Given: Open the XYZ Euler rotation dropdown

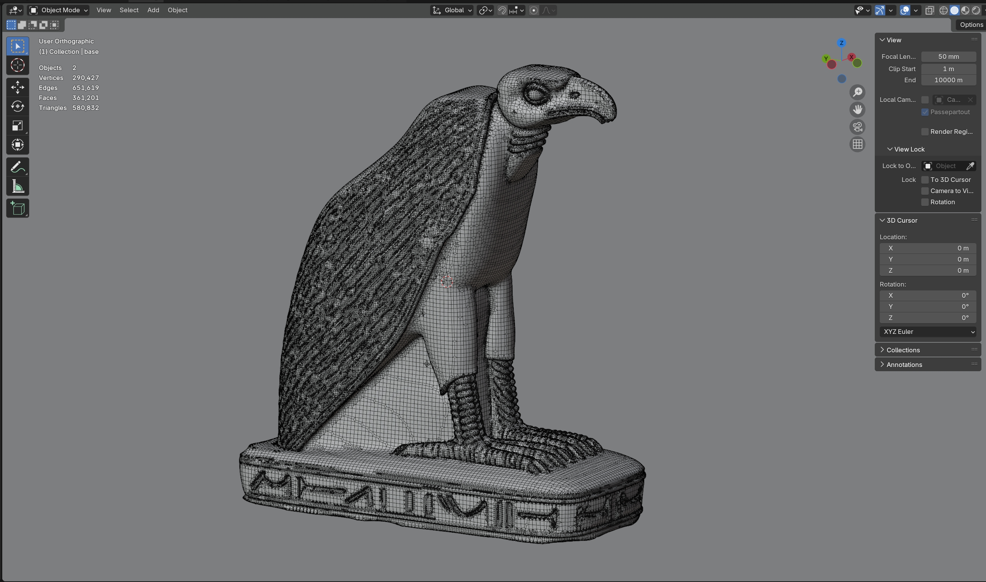Looking at the screenshot, I should pyautogui.click(x=928, y=332).
